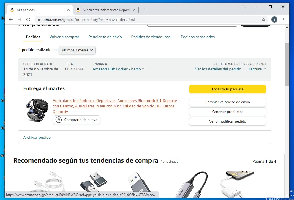Viewport: 294px width, 200px height.
Task: Switch to the Auriculares Inalambricos tab
Action: click(106, 10)
